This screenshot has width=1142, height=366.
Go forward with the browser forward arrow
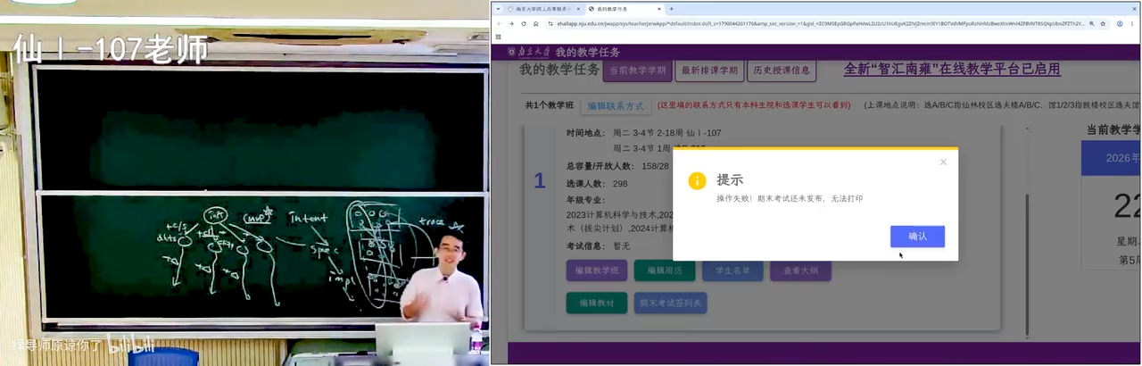point(511,23)
